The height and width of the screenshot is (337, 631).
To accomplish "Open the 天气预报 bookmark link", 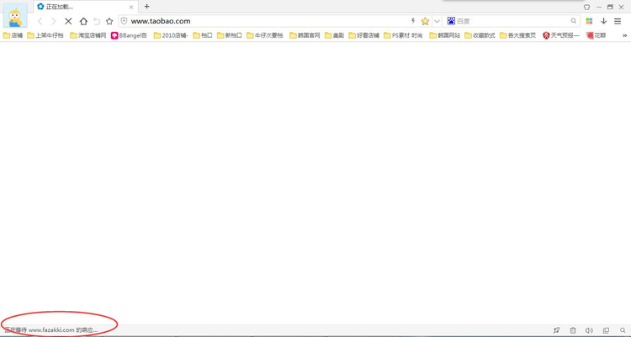I will 561,35.
